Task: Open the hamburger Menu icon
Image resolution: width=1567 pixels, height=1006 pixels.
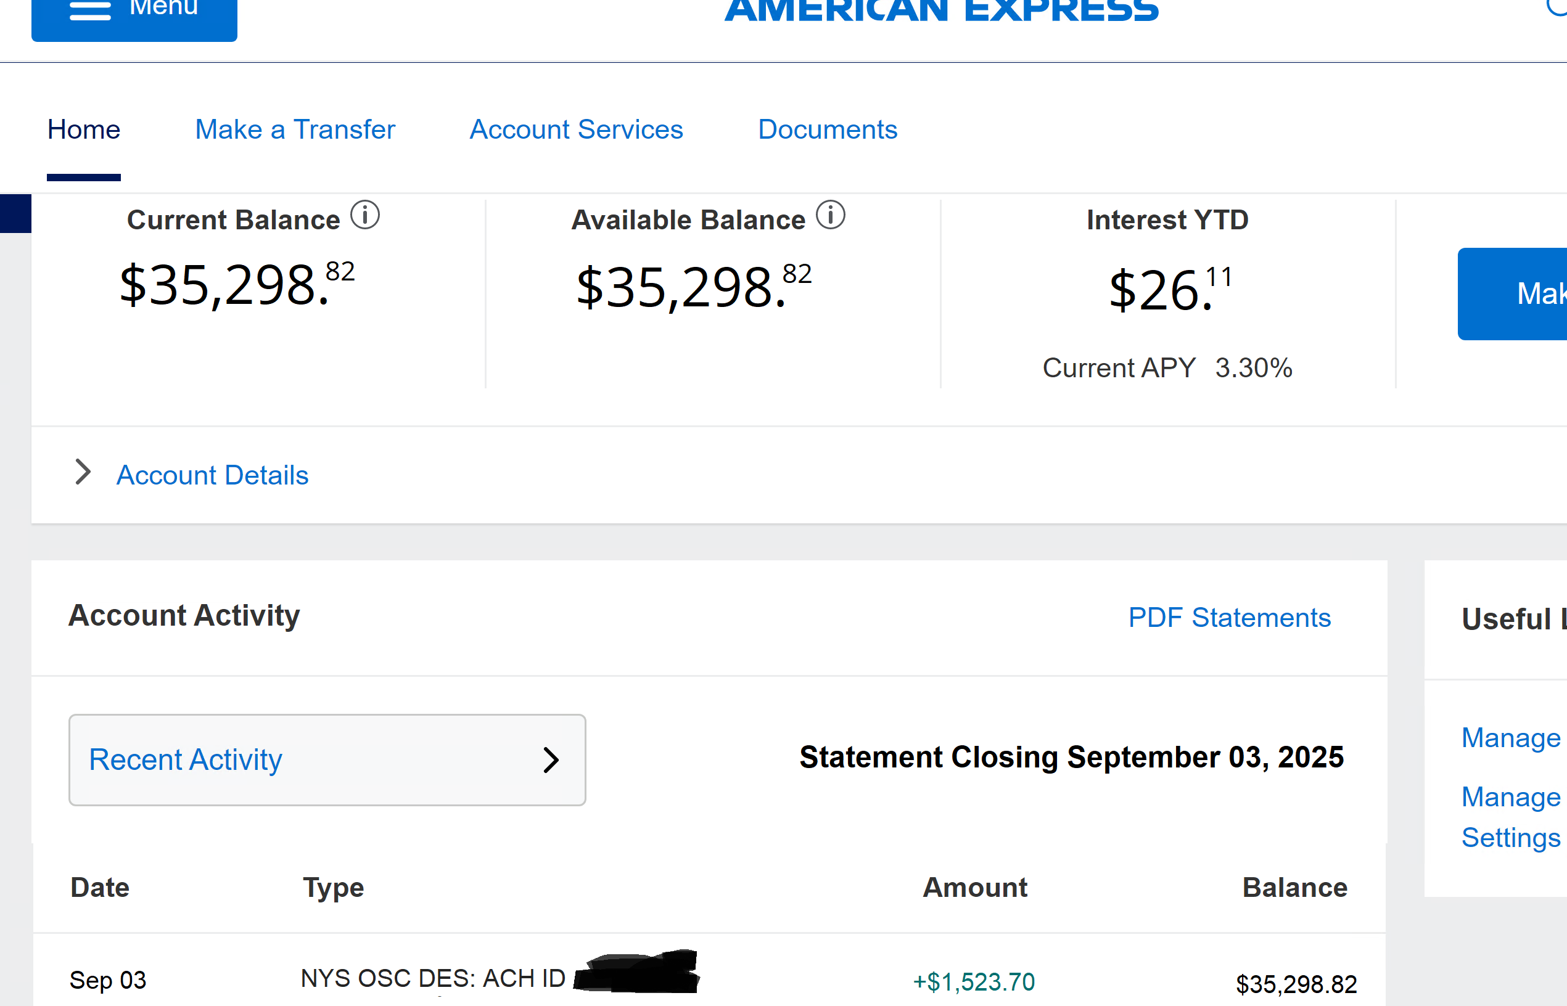Action: pos(90,10)
